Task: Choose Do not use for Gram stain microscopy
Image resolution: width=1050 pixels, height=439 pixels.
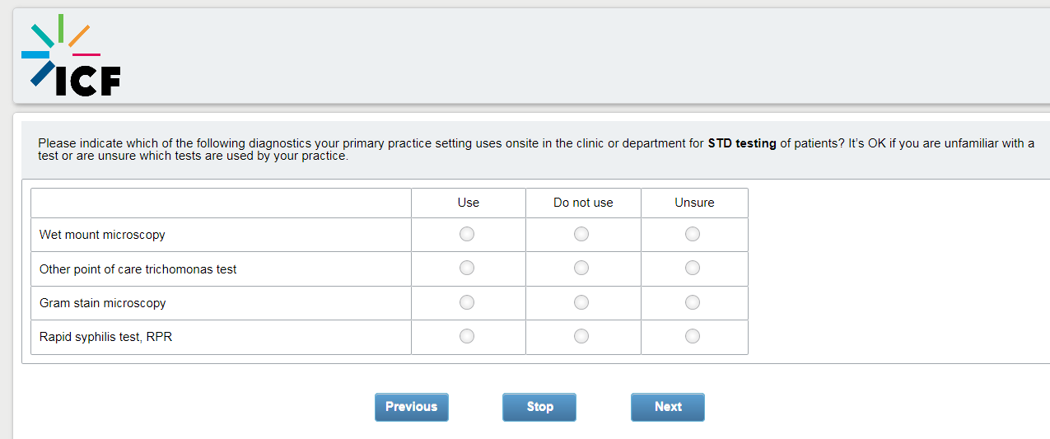Action: pos(581,303)
